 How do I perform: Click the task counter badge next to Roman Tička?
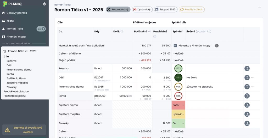[x=41, y=29]
